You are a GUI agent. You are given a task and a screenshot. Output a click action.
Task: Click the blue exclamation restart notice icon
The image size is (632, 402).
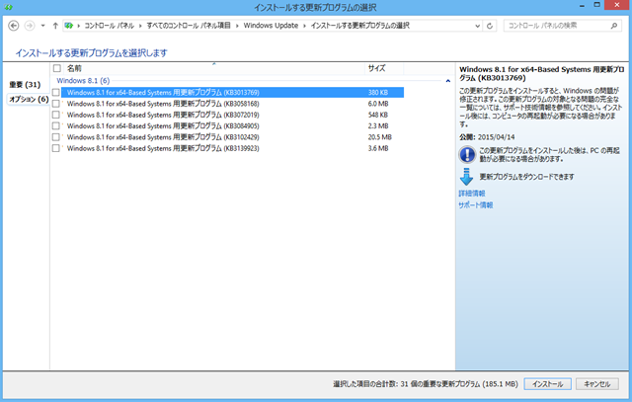tap(467, 154)
